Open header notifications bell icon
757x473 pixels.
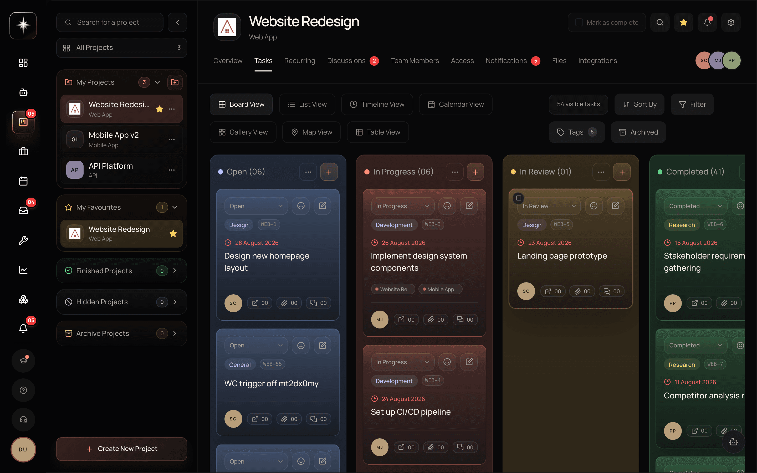tap(707, 22)
